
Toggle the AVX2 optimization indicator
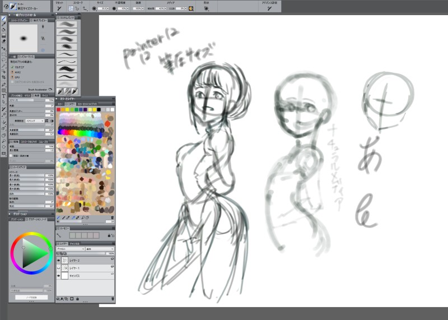click(x=12, y=72)
